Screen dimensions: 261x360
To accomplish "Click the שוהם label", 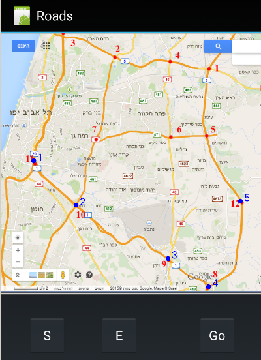I will pyautogui.click(x=222, y=237).
